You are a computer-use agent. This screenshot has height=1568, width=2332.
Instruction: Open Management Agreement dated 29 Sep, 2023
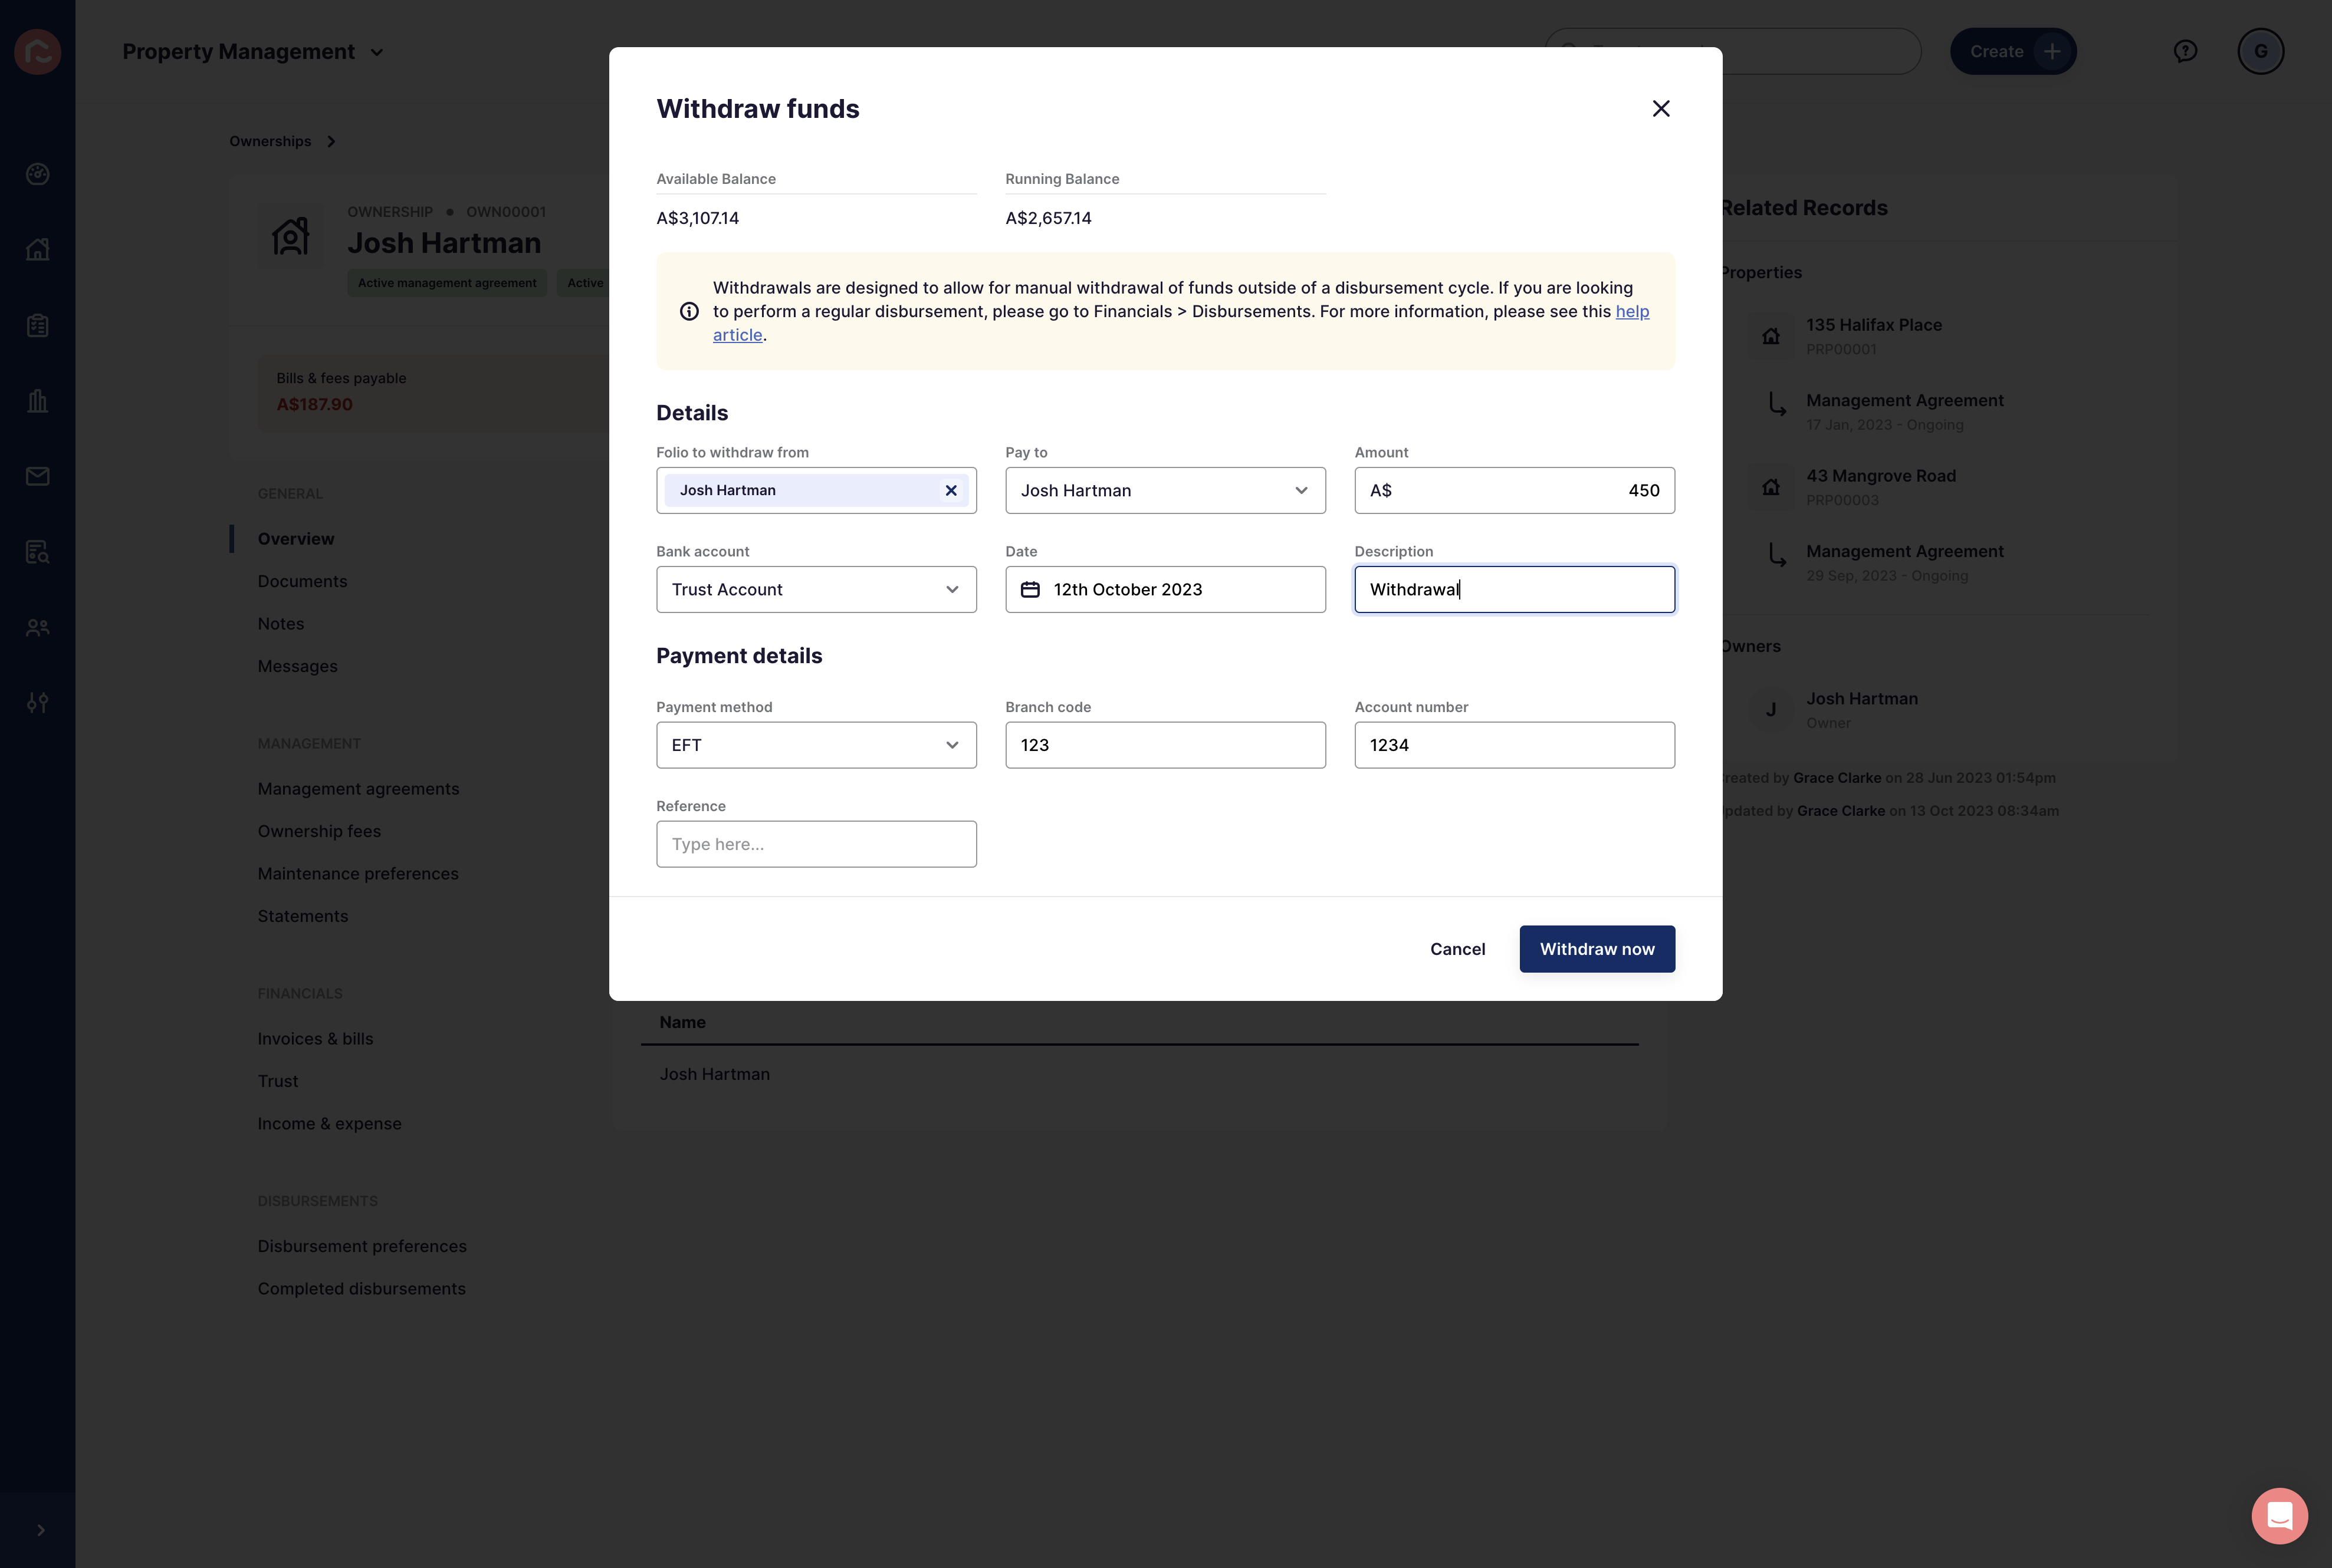click(x=1904, y=552)
